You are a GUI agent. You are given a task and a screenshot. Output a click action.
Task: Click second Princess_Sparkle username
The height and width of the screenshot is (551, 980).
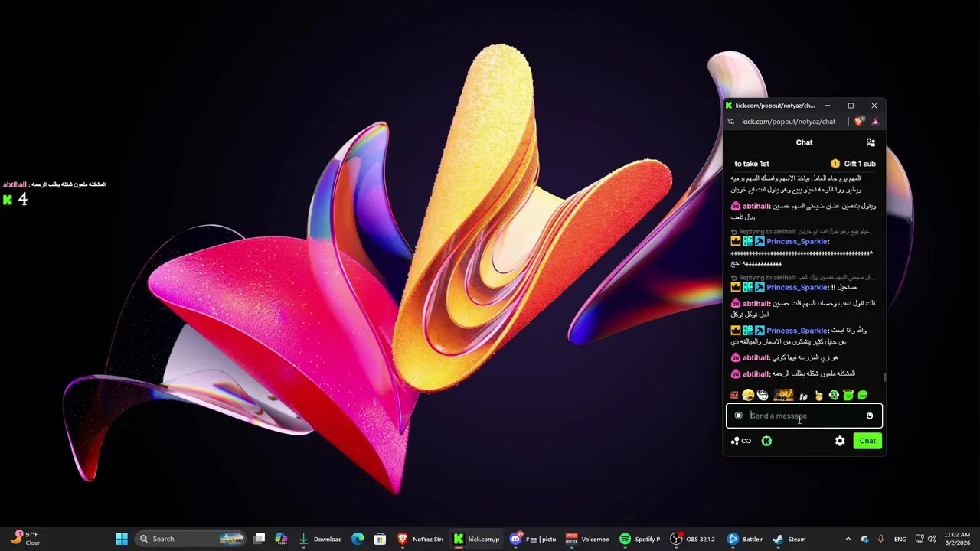tap(797, 288)
